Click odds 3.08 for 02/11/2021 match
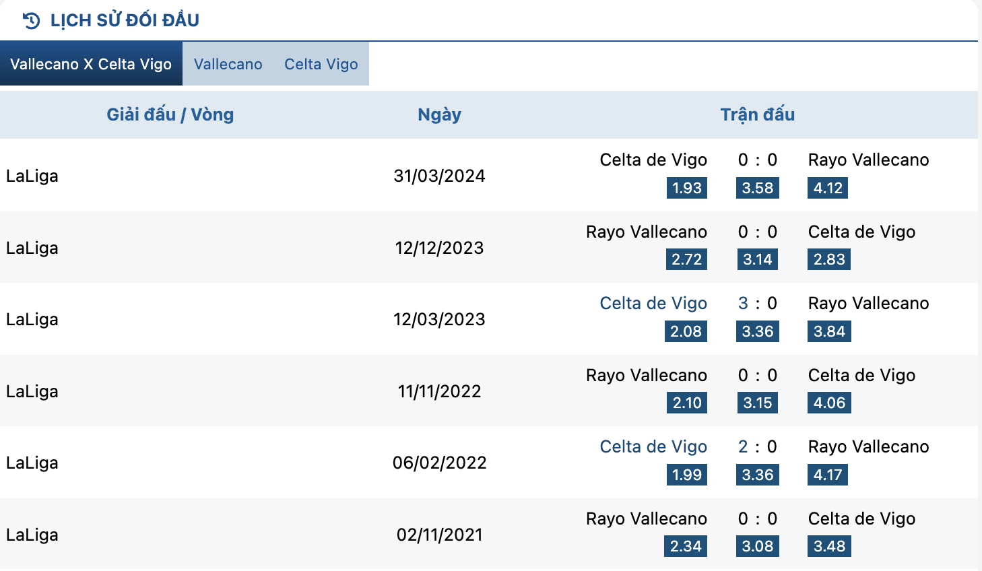982x571 pixels. [758, 546]
